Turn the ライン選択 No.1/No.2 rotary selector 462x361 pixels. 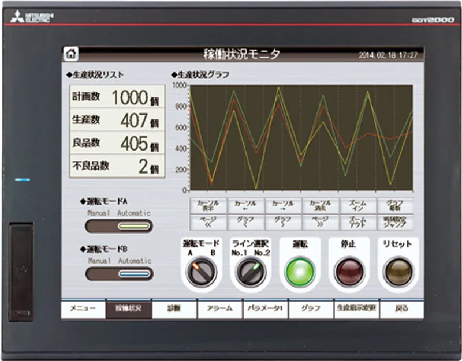pyautogui.click(x=251, y=272)
